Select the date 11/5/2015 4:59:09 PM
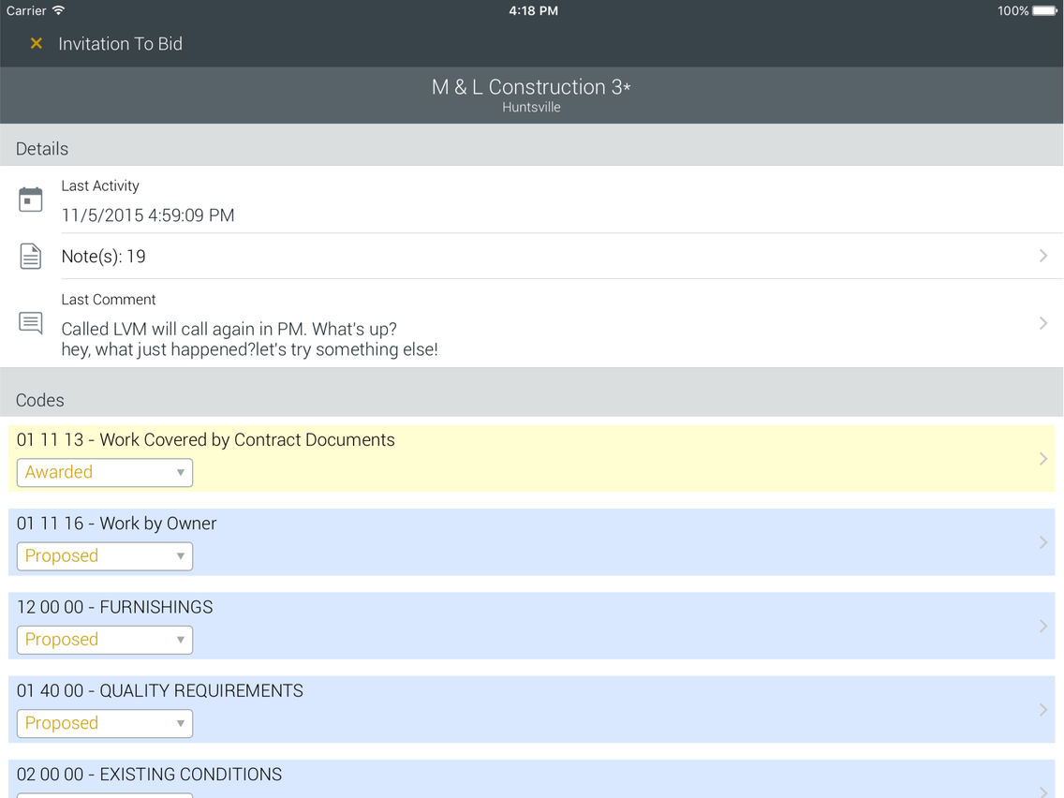The image size is (1064, 798). click(x=148, y=215)
